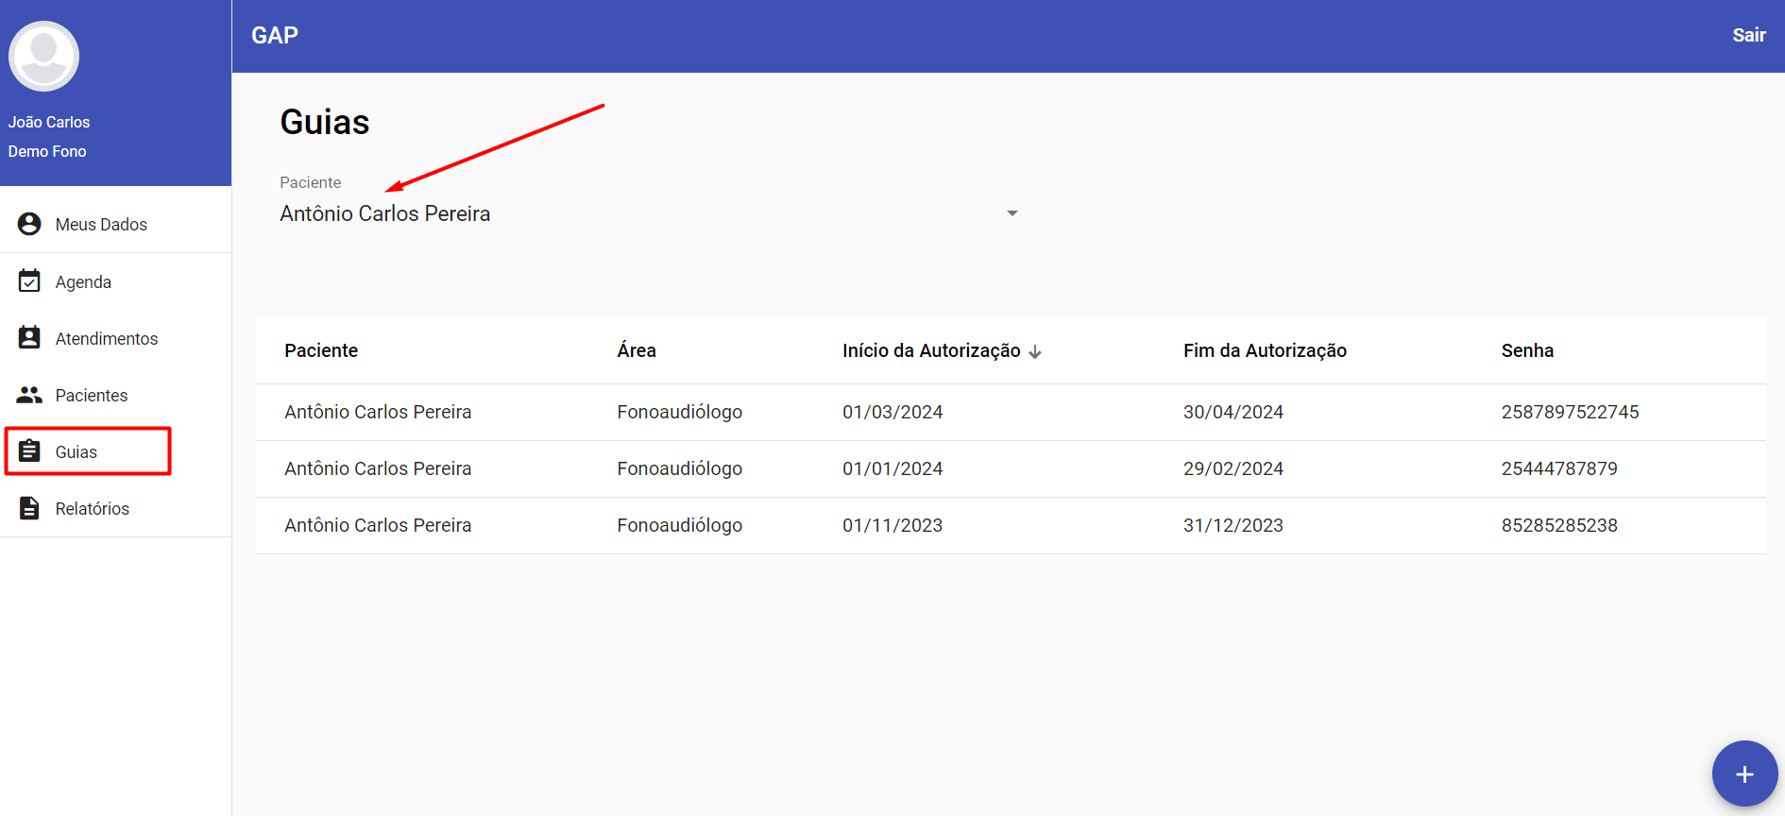Click the Pacientes group icon
This screenshot has width=1785, height=816.
[x=29, y=395]
